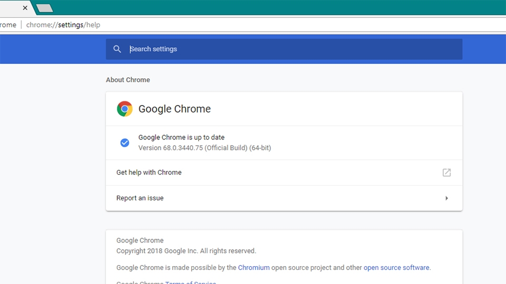Click the Google Chrome logo icon
Screen dimensions: 506x284
[x=124, y=109]
